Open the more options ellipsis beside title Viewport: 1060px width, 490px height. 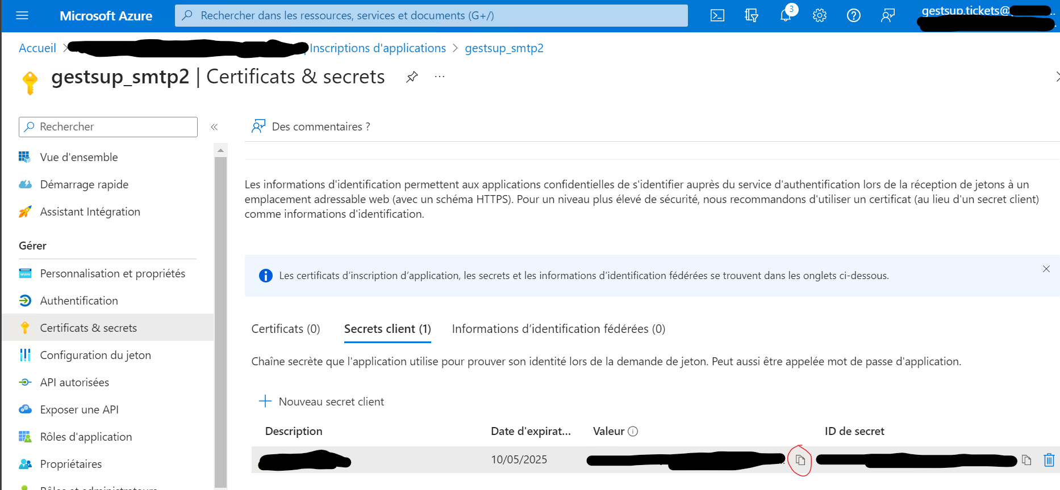click(440, 77)
